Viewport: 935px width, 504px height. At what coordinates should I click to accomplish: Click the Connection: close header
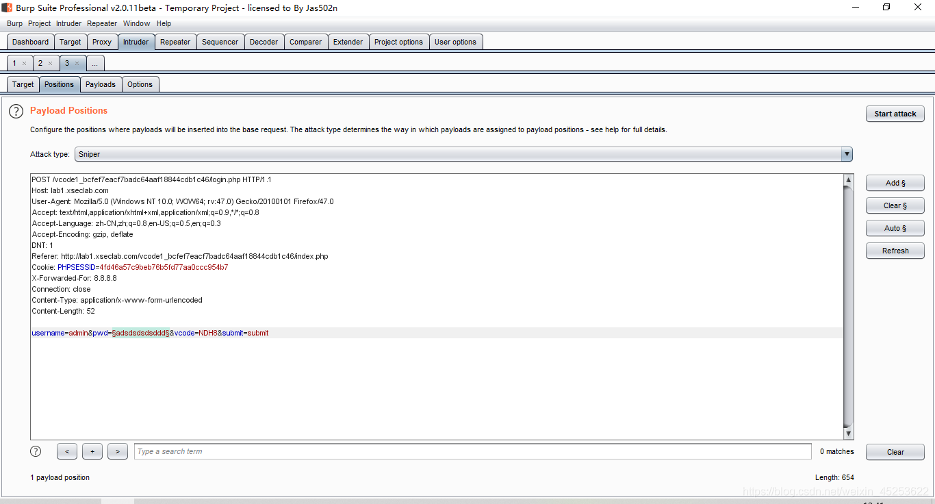(x=61, y=289)
